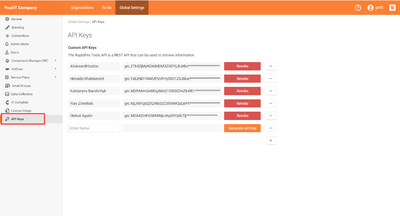Click the Kaseya K logo icon
The height and width of the screenshot is (216, 400).
coord(392,8)
